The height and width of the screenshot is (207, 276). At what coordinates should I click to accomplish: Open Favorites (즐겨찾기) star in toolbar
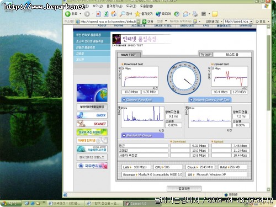coord(144,14)
